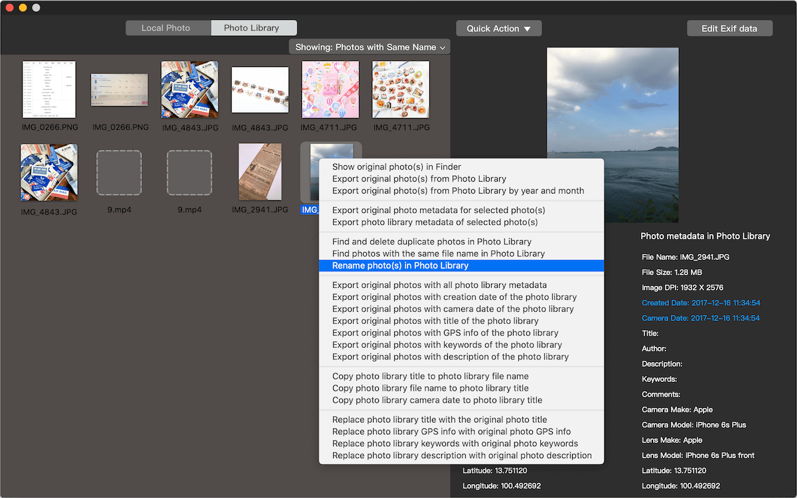Choose Export original photos with title
This screenshot has height=498, width=797.
(461, 321)
